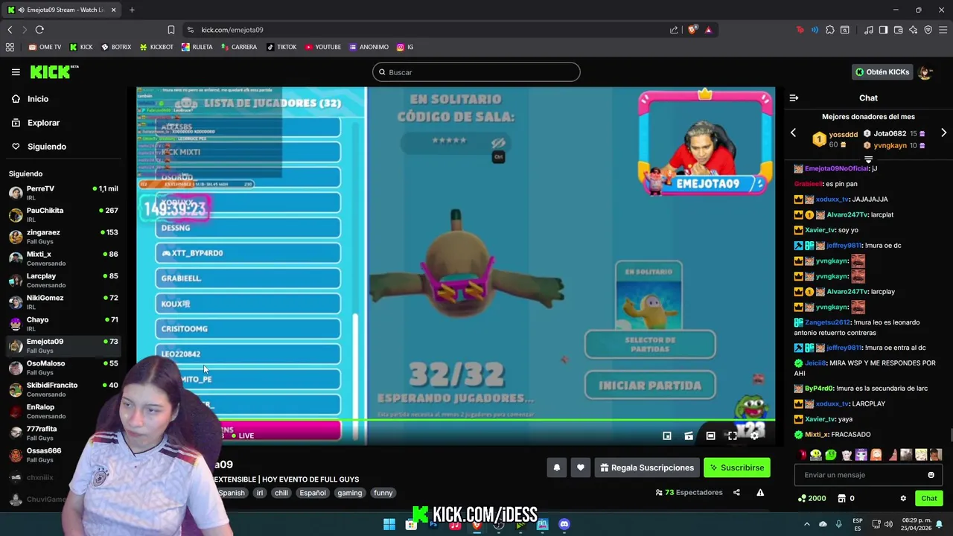Bookmark this page
The height and width of the screenshot is (536, 953).
pos(170,30)
